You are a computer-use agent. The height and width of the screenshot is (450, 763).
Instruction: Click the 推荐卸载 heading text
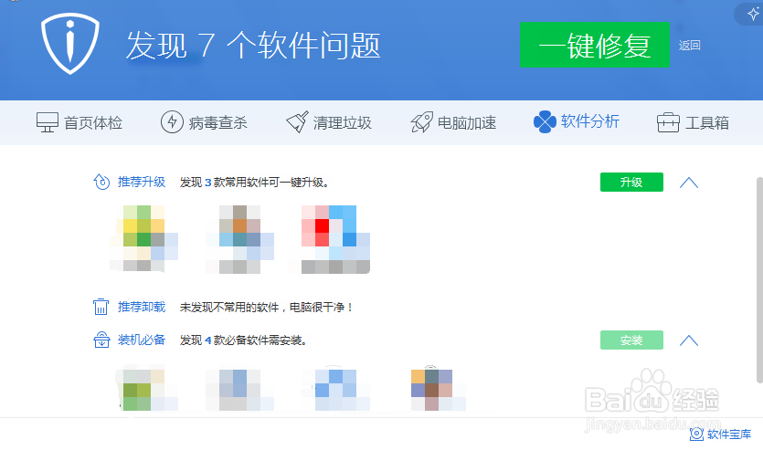coord(142,307)
